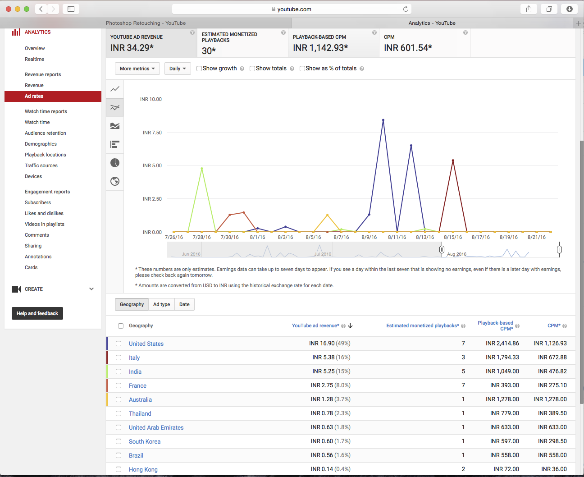Switch to the Date tab
This screenshot has height=477, width=584.
pos(184,304)
